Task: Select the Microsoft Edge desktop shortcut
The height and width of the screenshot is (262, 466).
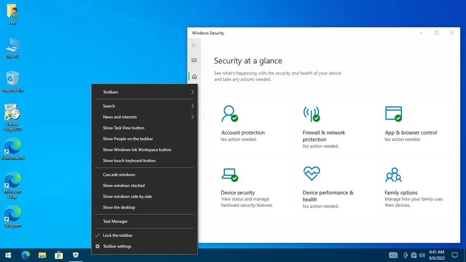Action: coord(12,185)
